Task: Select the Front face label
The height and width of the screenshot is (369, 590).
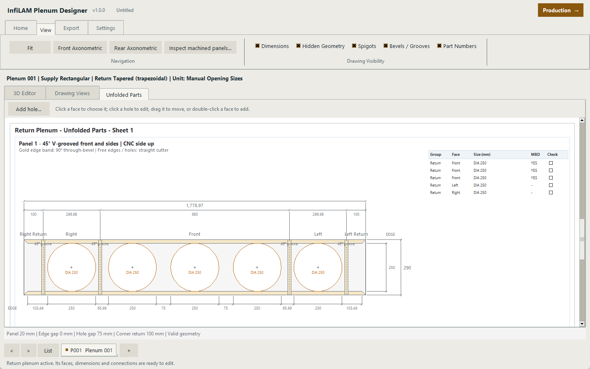Action: tap(195, 234)
